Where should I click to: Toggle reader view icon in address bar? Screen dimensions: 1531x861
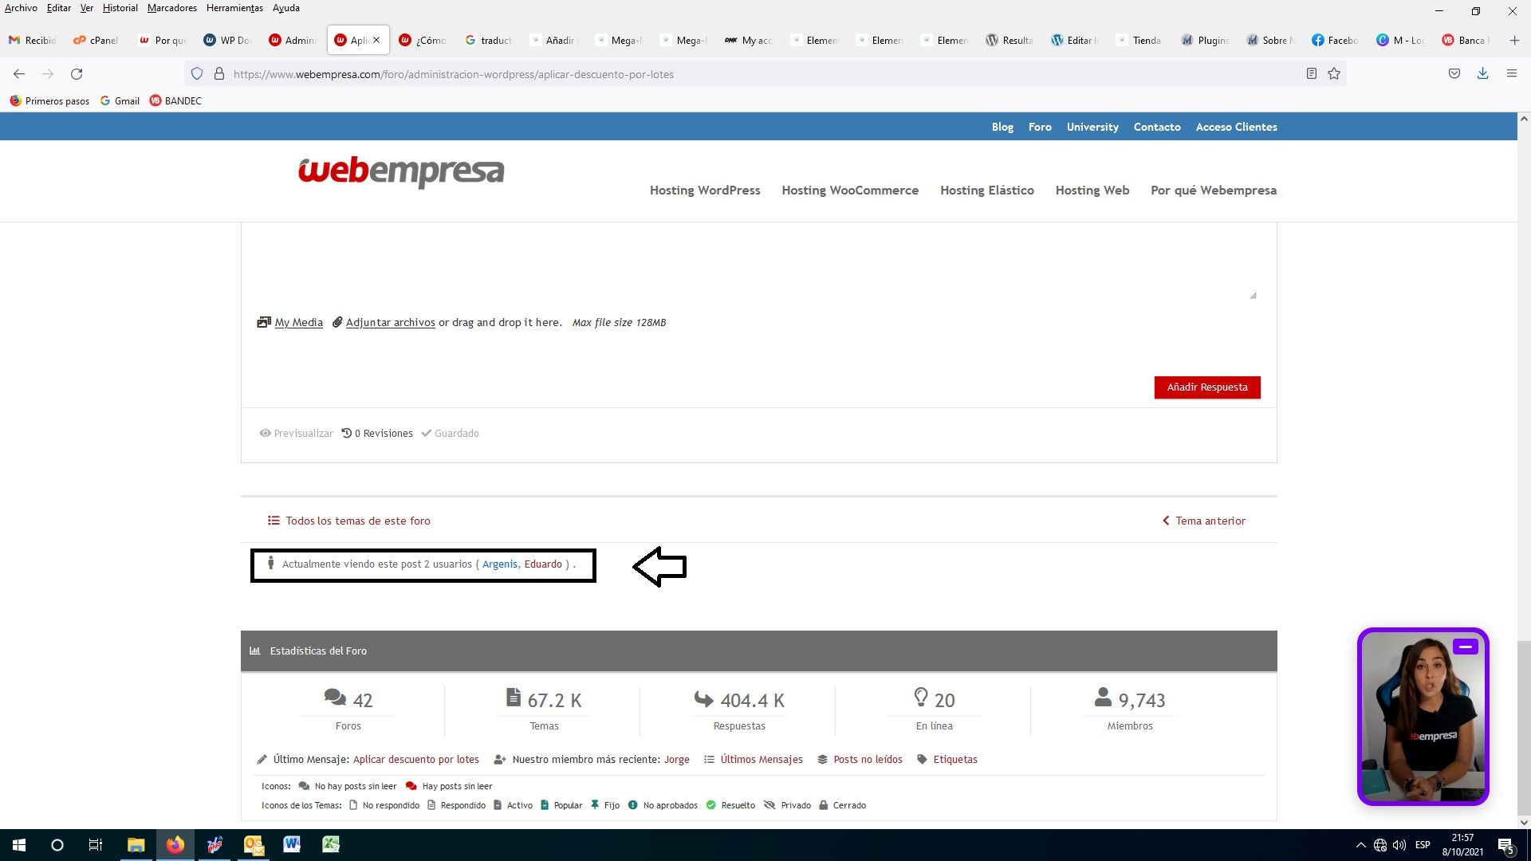(x=1311, y=74)
